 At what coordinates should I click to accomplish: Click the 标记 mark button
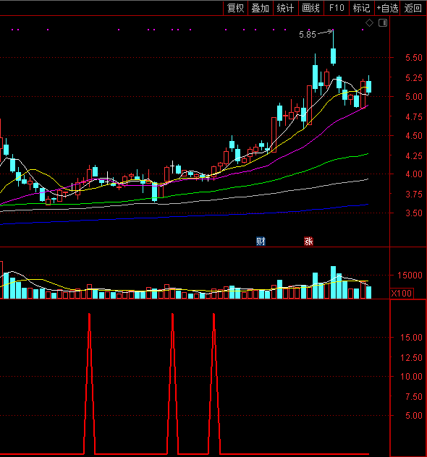[x=361, y=8]
